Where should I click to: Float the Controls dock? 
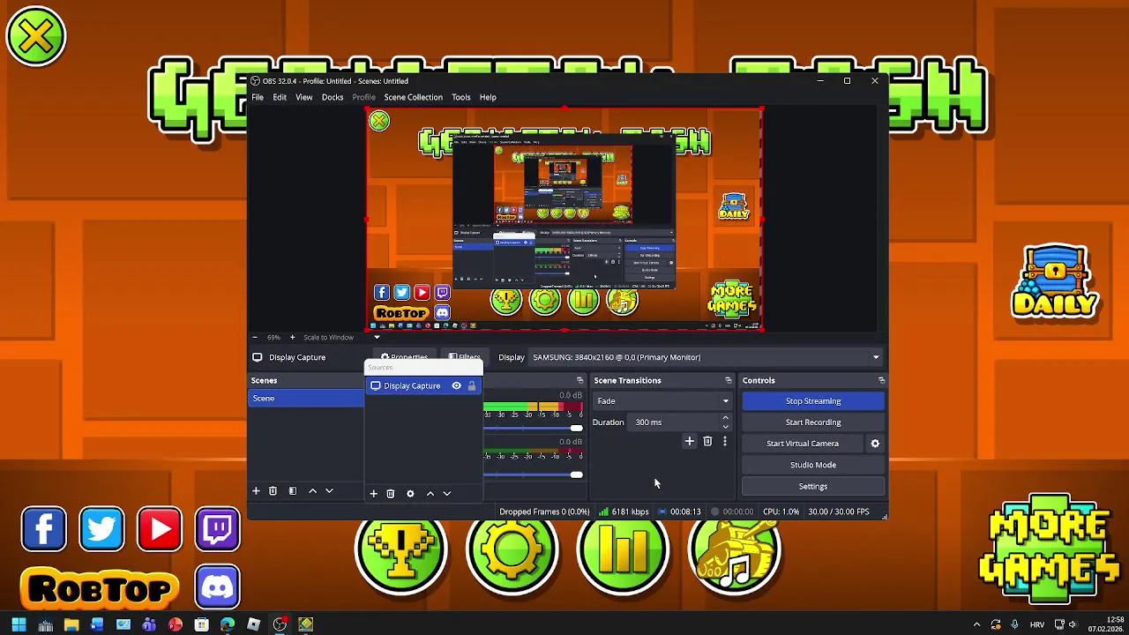coord(881,380)
